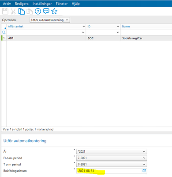
Task: Sort by the Namn column header
Action: pyautogui.click(x=126, y=27)
